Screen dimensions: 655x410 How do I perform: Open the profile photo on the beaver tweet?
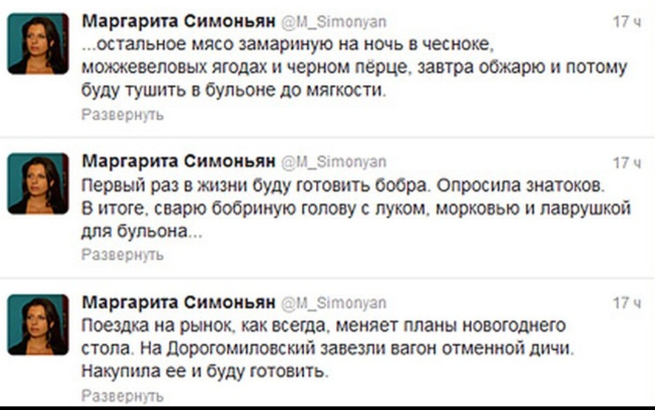coord(38,184)
